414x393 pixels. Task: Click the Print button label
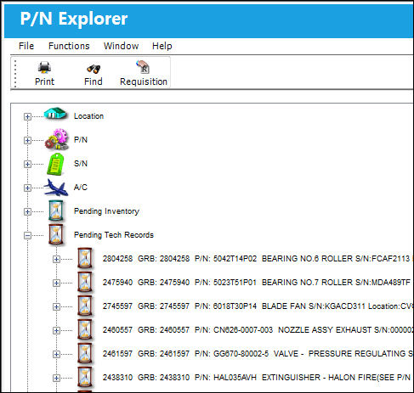pos(44,81)
